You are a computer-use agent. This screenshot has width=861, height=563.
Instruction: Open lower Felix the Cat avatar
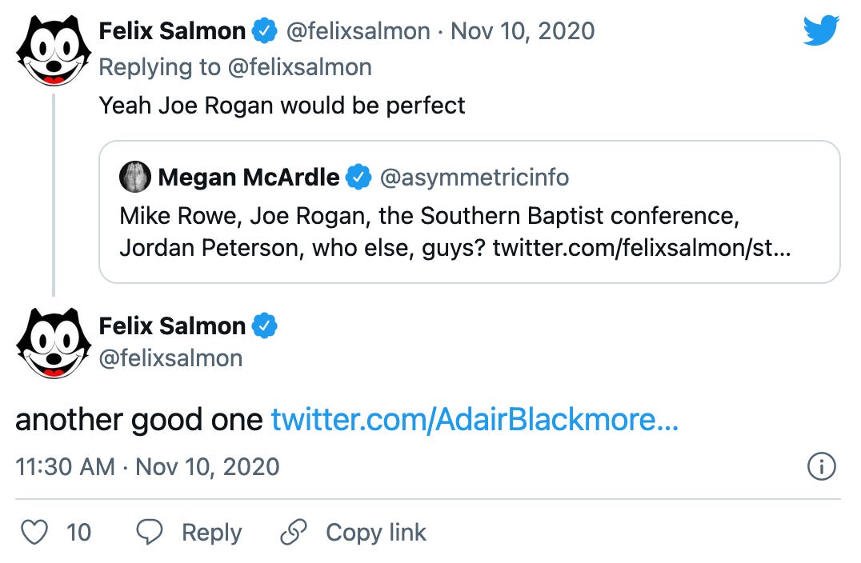click(53, 344)
